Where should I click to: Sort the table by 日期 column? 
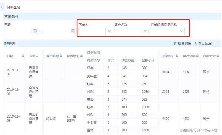[x=23, y=56]
